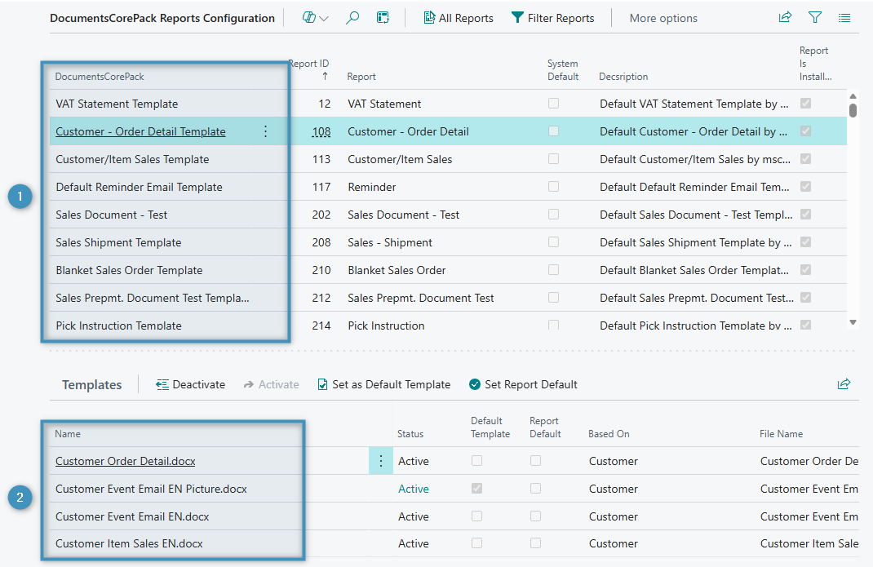
Task: Open the list view icon at top right
Action: click(x=844, y=18)
